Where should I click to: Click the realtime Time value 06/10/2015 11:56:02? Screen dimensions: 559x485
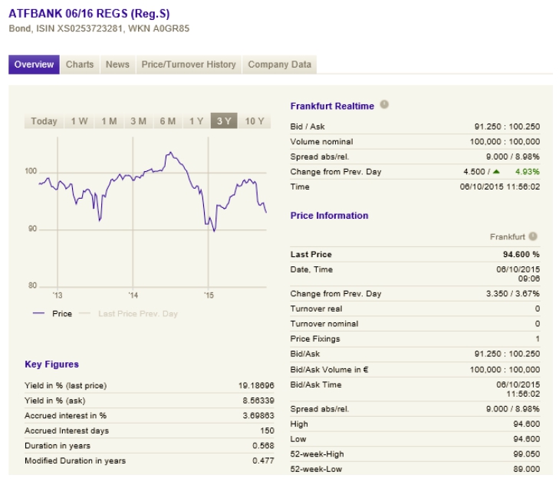pos(500,186)
